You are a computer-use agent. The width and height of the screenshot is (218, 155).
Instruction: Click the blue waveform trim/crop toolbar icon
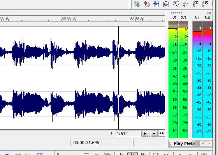156,4
